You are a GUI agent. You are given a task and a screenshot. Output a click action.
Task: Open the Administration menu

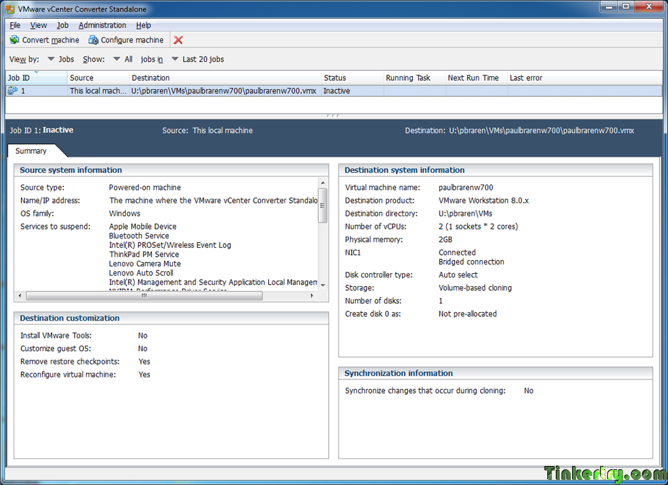(102, 25)
